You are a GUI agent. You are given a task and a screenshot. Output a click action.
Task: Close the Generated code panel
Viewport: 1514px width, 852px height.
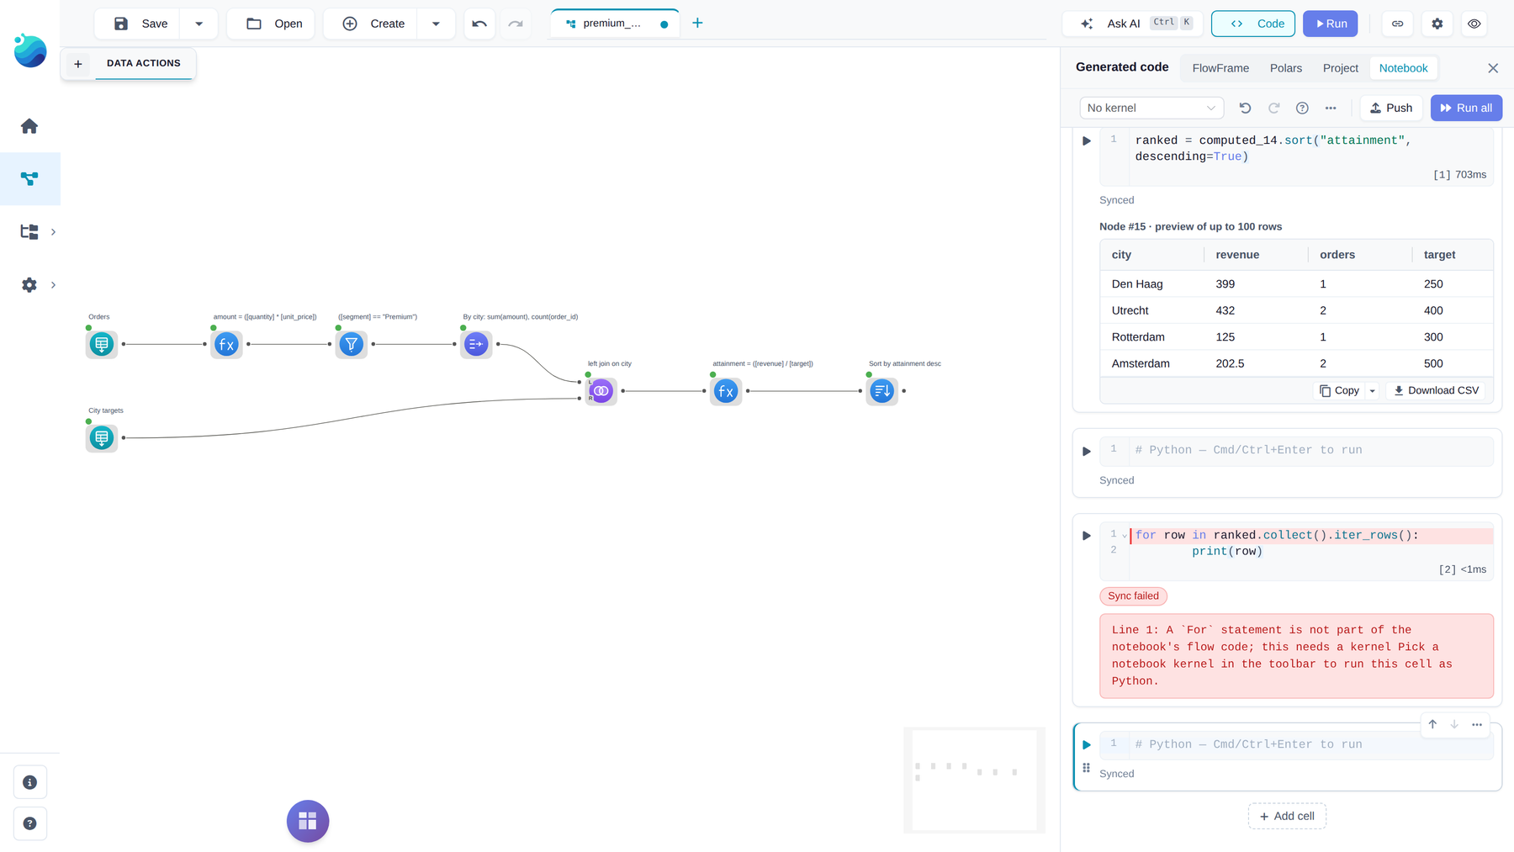point(1493,68)
